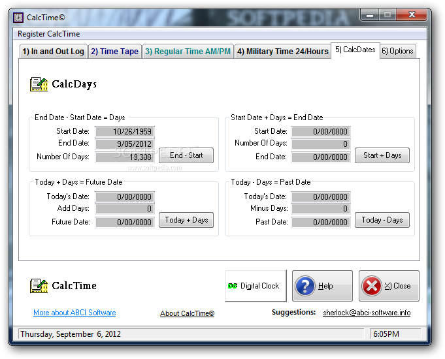Click status bar time 6:05PM
The width and height of the screenshot is (445, 359).
point(386,334)
